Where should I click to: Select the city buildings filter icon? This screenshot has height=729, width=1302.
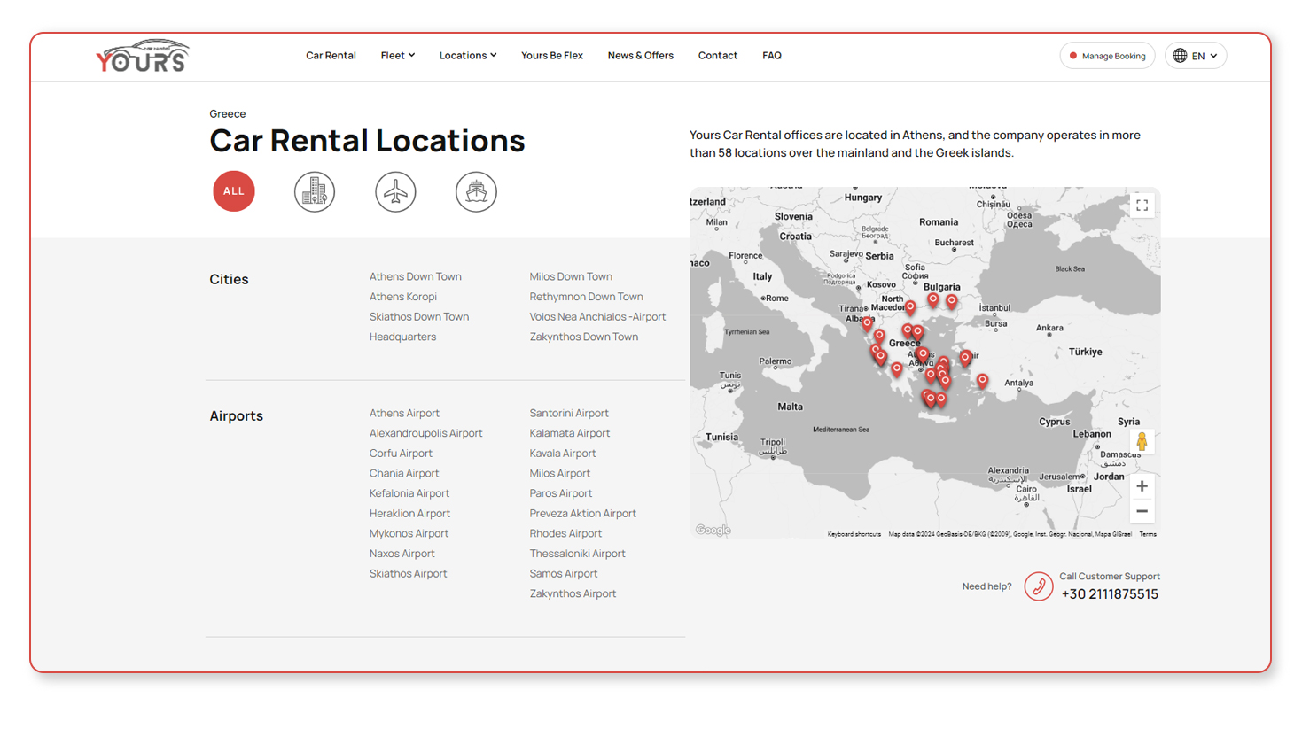(x=314, y=192)
